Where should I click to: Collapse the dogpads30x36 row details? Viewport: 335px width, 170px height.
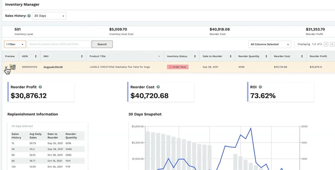point(6,67)
